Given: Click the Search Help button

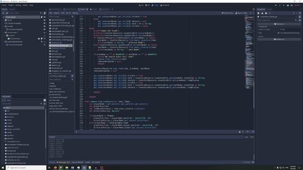Looking at the screenshot, I should pos(241,13).
